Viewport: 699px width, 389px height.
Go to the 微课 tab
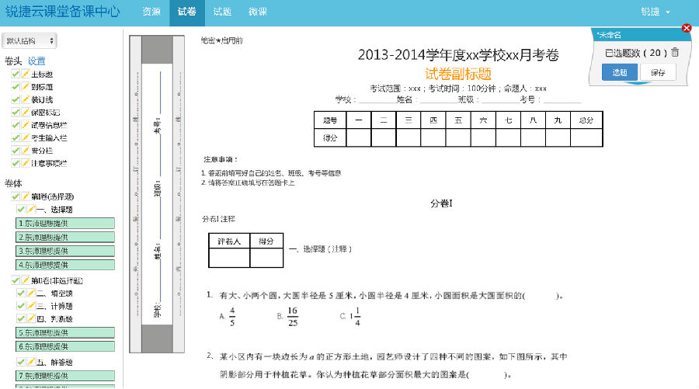[257, 12]
